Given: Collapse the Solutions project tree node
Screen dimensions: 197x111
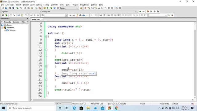Looking at the screenshot, I should 2,27.
